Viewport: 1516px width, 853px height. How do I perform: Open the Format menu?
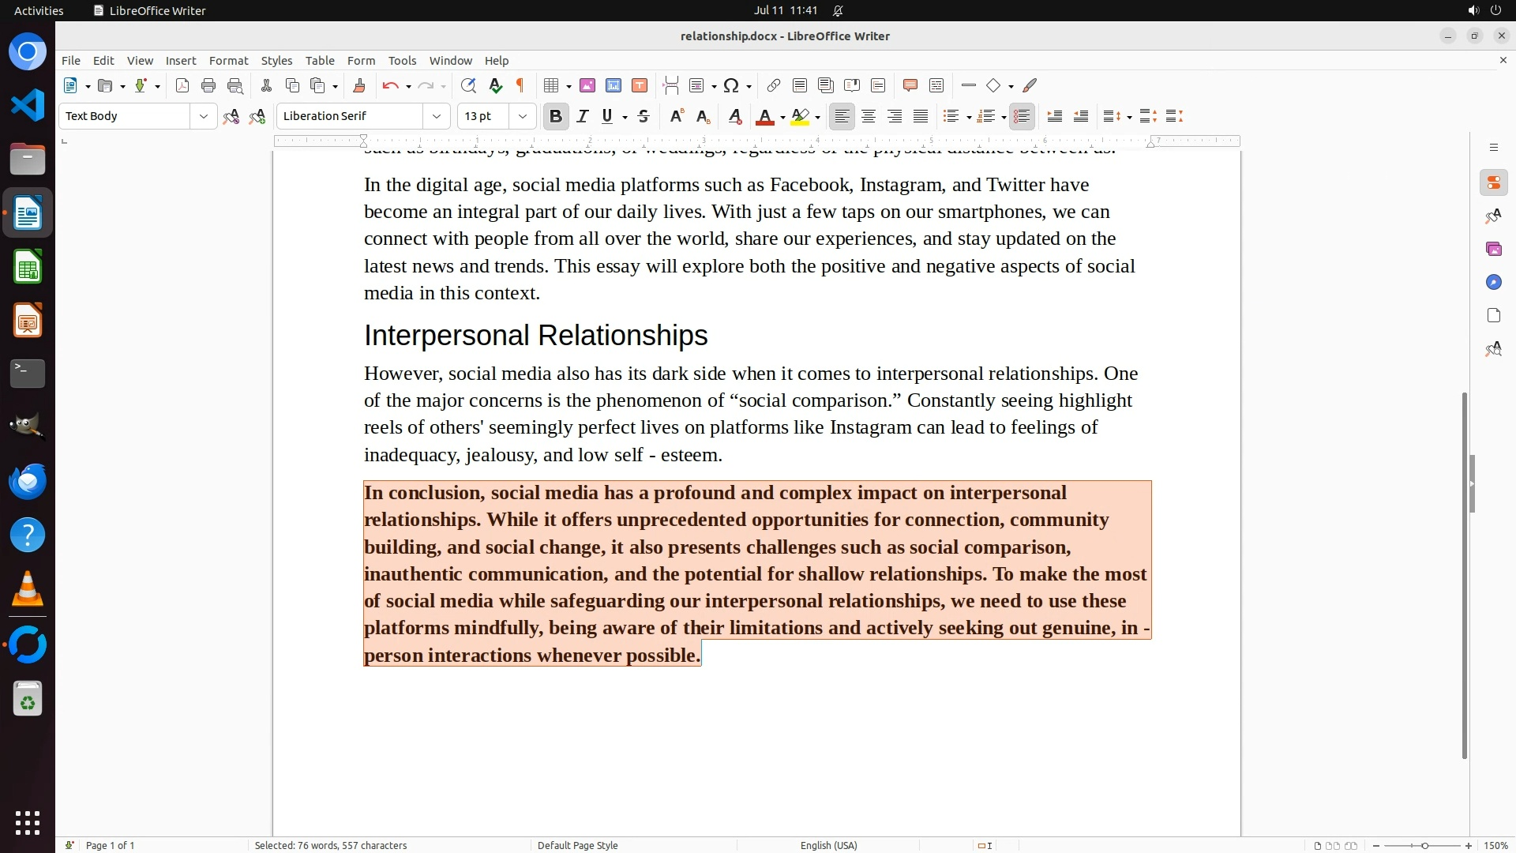click(228, 61)
